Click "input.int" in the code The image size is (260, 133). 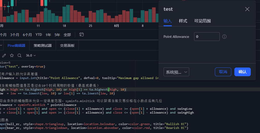point(28,78)
